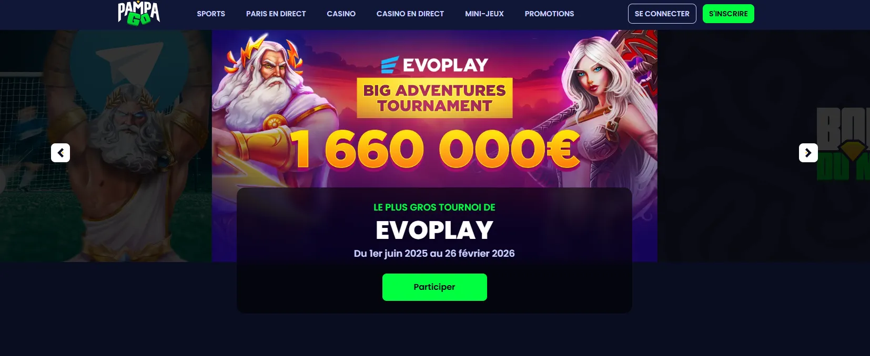Open Casino en direct section
Screen dimensions: 870x356
410,14
